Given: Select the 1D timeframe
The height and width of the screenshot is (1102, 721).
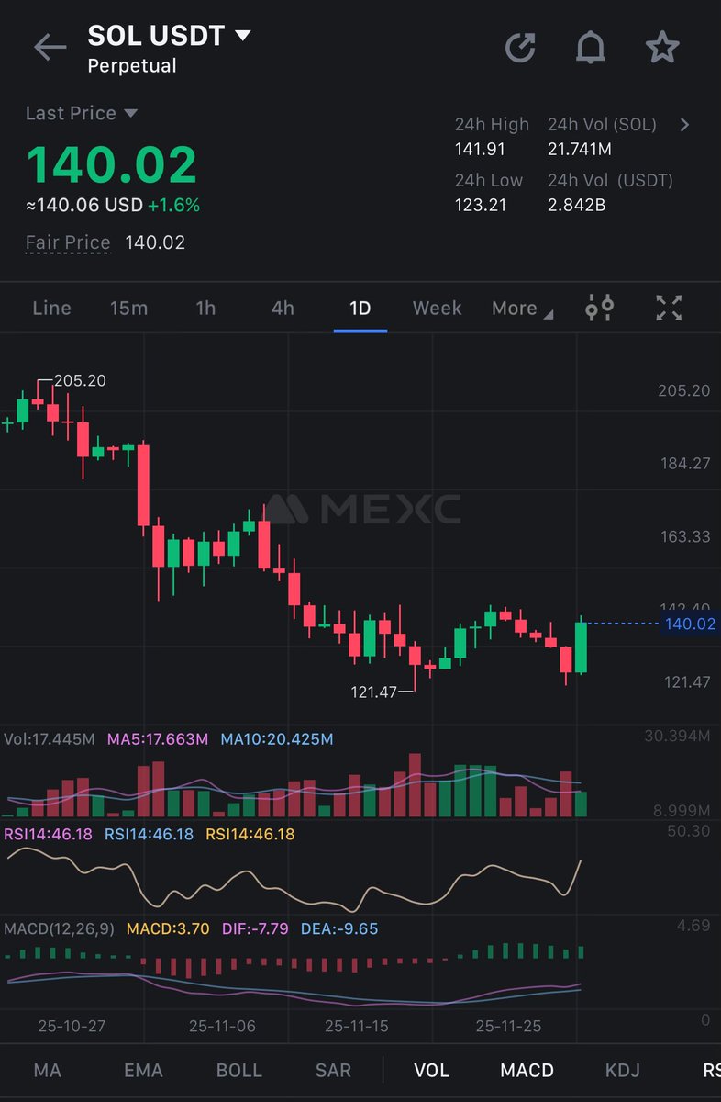Looking at the screenshot, I should pos(360,309).
